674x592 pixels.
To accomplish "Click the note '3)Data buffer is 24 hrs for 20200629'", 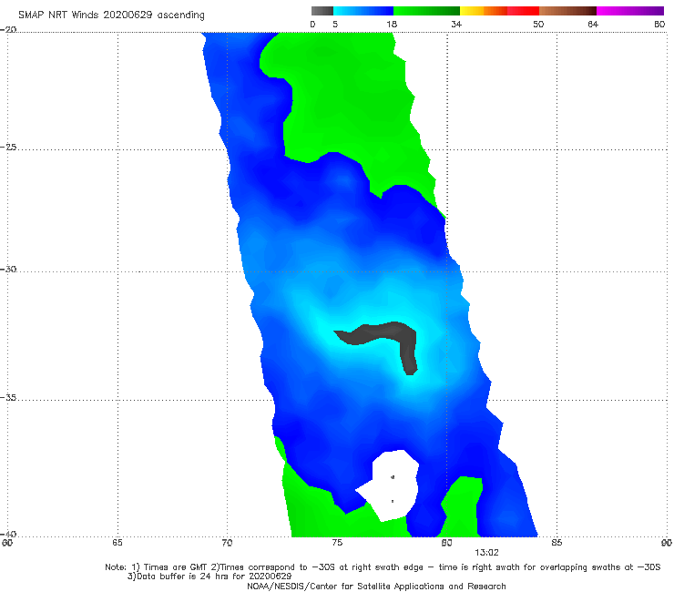I will (209, 577).
